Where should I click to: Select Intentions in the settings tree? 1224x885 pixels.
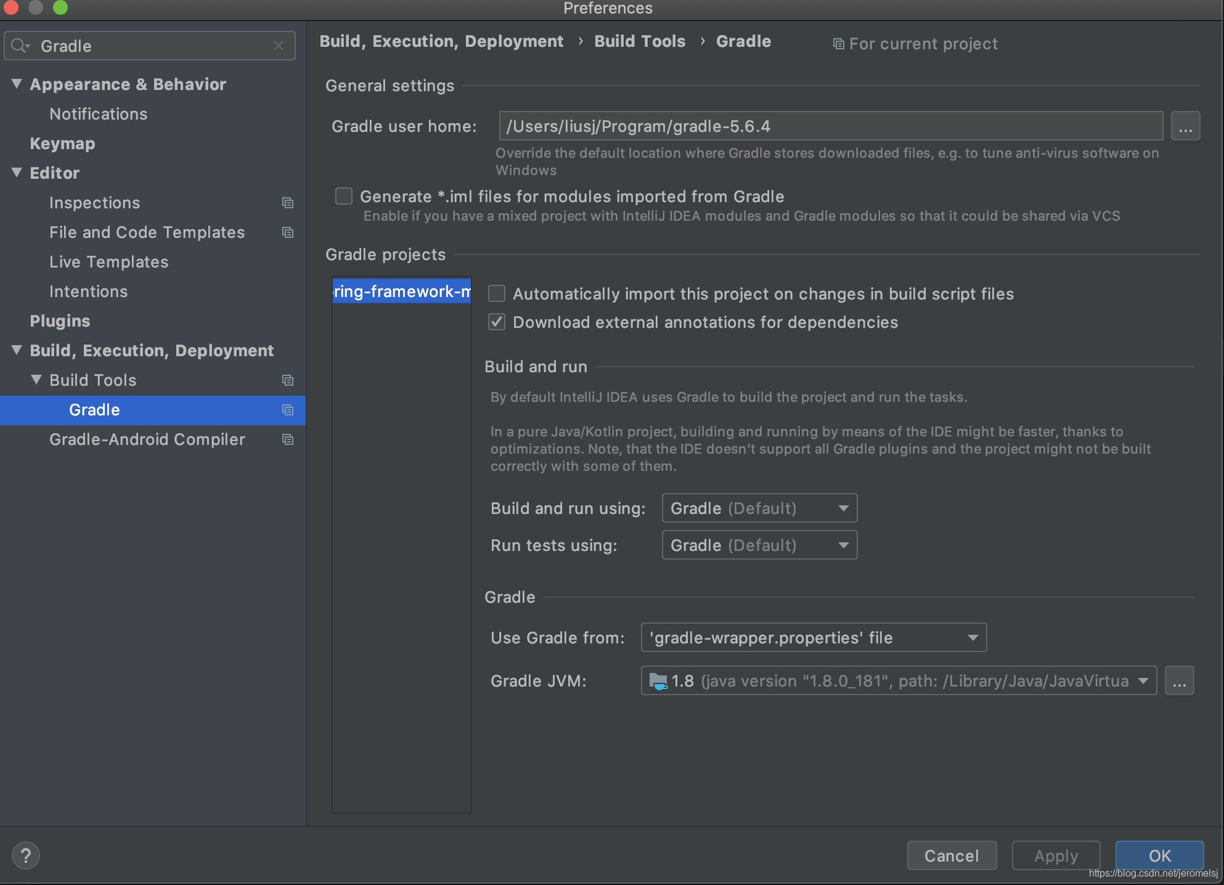coord(89,292)
